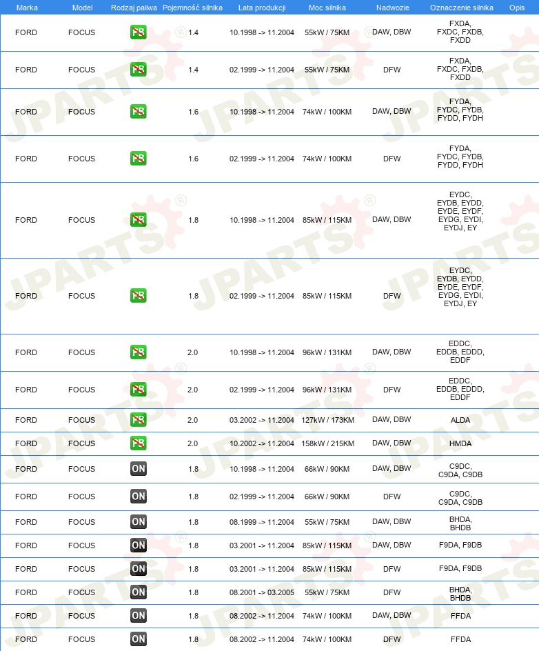Click 74kW / 100KM in FFDA DAW, DBW row

pyautogui.click(x=327, y=616)
